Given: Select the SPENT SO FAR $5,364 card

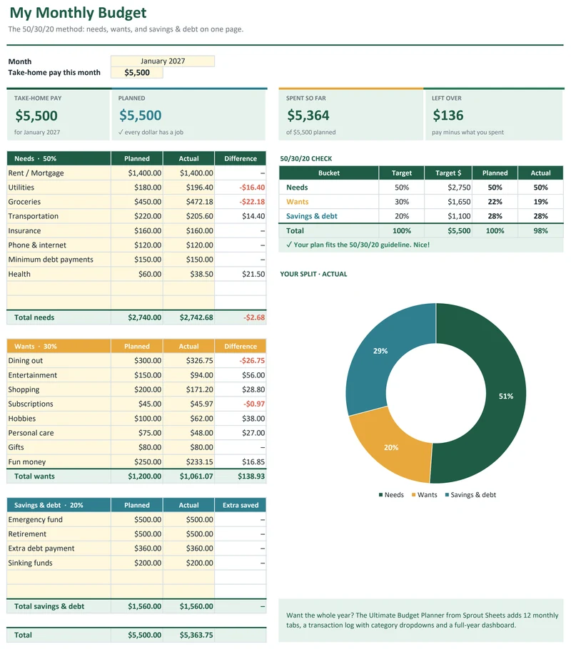Looking at the screenshot, I should (x=351, y=115).
